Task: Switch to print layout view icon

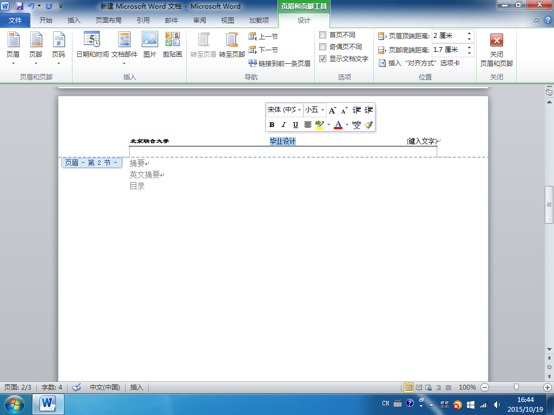Action: click(409, 387)
